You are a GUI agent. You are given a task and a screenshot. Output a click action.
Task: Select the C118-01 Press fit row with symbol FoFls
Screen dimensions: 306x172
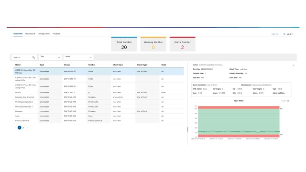(98, 79)
